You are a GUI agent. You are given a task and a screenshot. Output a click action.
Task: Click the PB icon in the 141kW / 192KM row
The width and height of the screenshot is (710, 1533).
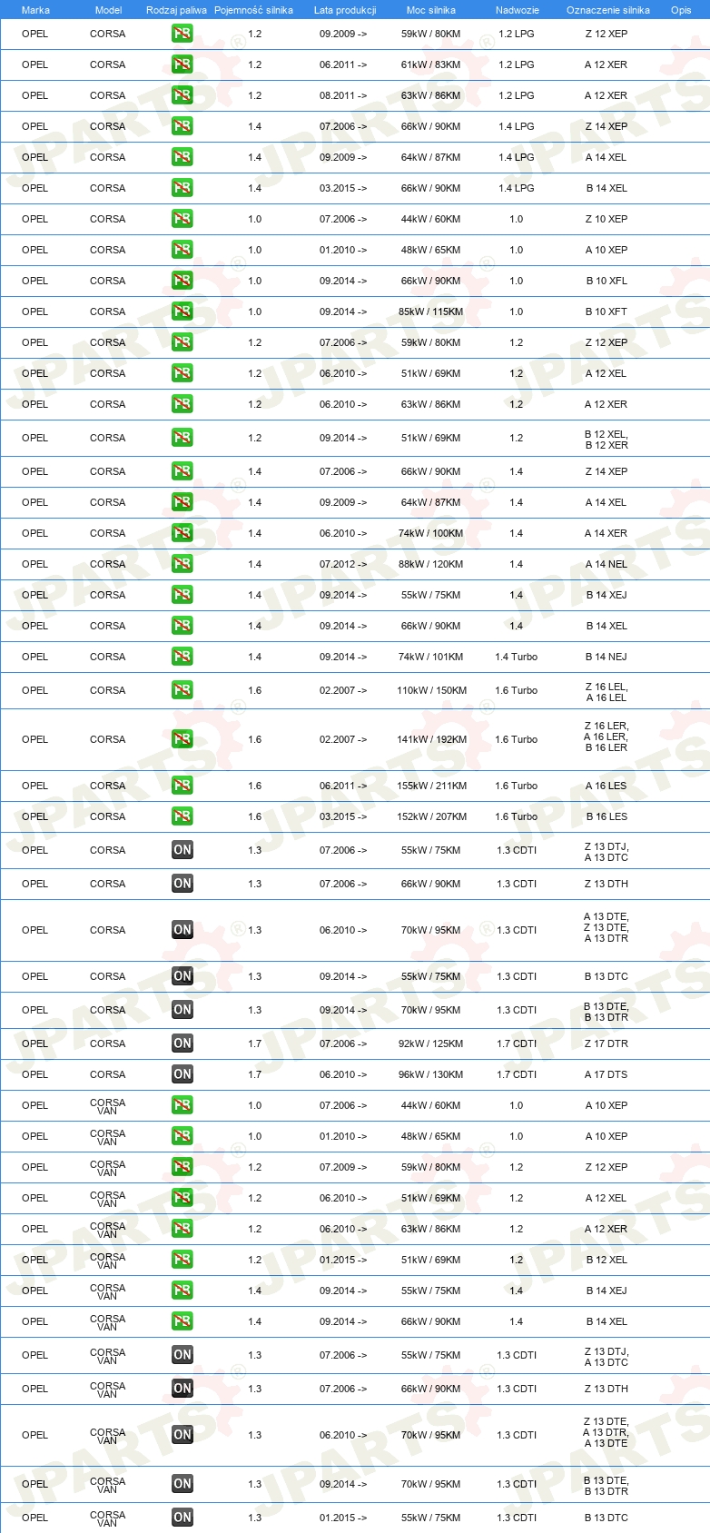(x=182, y=739)
